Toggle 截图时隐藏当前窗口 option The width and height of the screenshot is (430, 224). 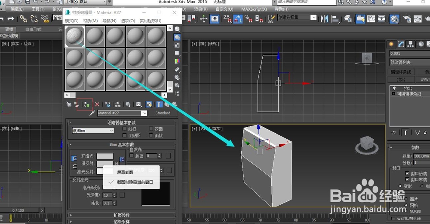(131, 182)
